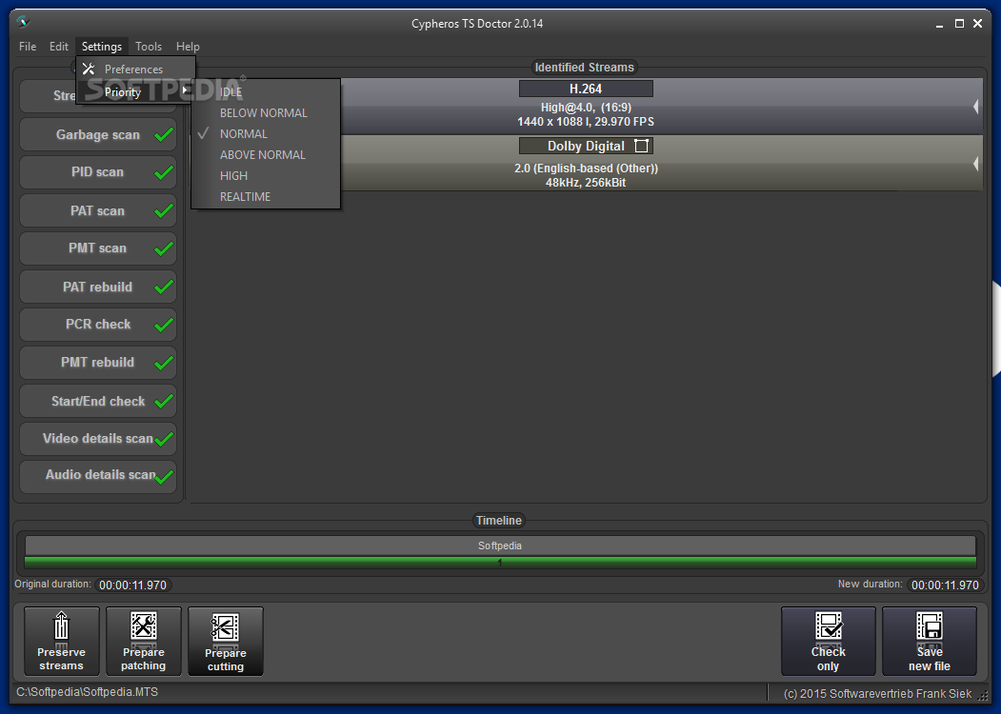This screenshot has height=714, width=1001.
Task: Click green checkmark beside Garbage scan
Action: (x=164, y=134)
